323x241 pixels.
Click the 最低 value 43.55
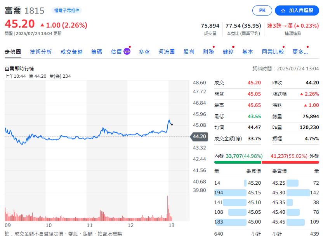pyautogui.click(x=254, y=116)
